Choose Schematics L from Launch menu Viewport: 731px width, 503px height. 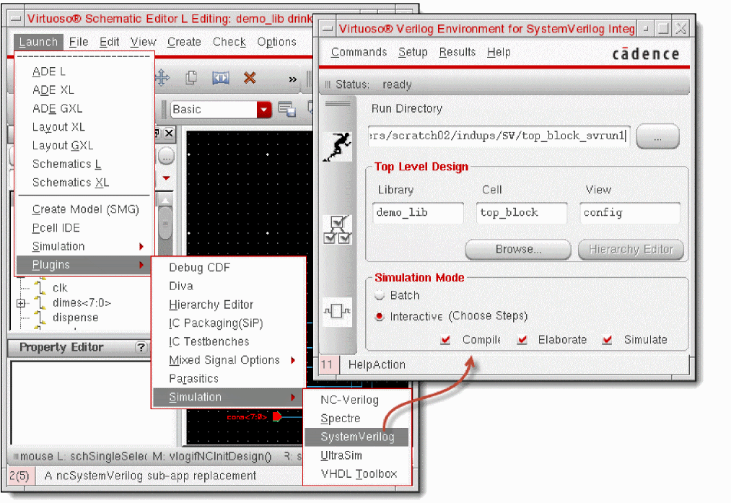pyautogui.click(x=84, y=164)
